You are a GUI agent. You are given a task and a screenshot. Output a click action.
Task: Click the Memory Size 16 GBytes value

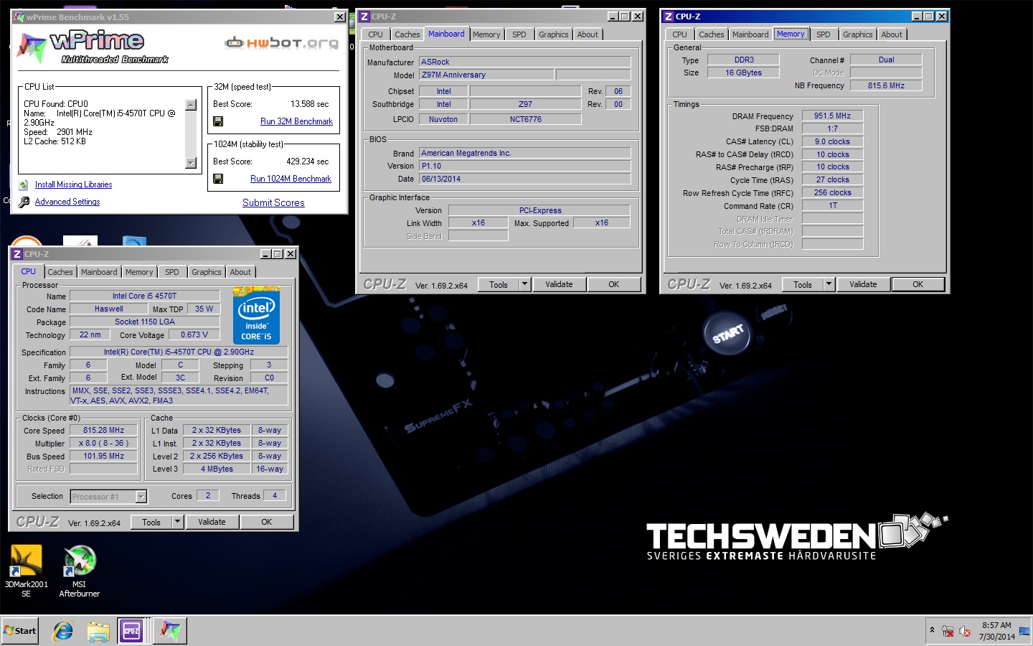tap(743, 72)
